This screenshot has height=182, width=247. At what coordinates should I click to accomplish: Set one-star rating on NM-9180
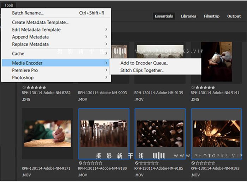85,163
